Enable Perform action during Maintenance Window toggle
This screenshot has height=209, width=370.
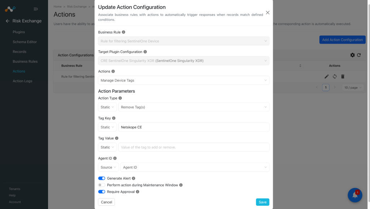click(x=102, y=185)
